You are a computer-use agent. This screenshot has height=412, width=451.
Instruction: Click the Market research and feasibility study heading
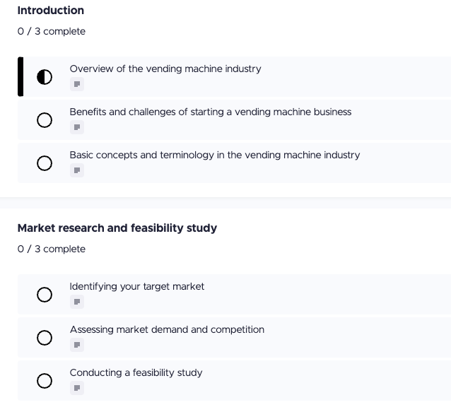(x=117, y=228)
